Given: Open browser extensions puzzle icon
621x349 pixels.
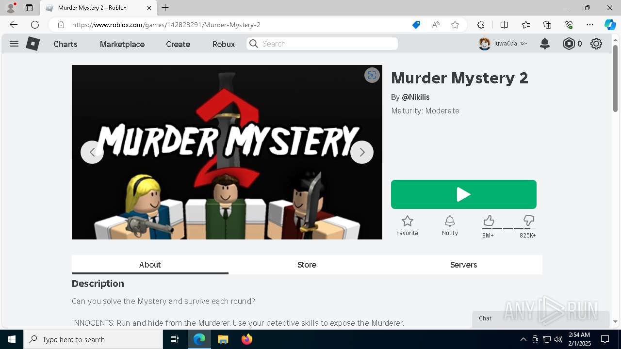Looking at the screenshot, I should click(481, 25).
